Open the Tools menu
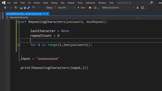The image size is (162, 91). [x=80, y=3]
